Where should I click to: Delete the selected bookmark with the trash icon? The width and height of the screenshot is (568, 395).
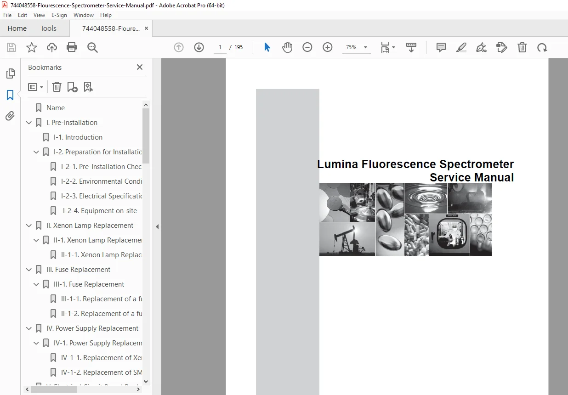[57, 87]
